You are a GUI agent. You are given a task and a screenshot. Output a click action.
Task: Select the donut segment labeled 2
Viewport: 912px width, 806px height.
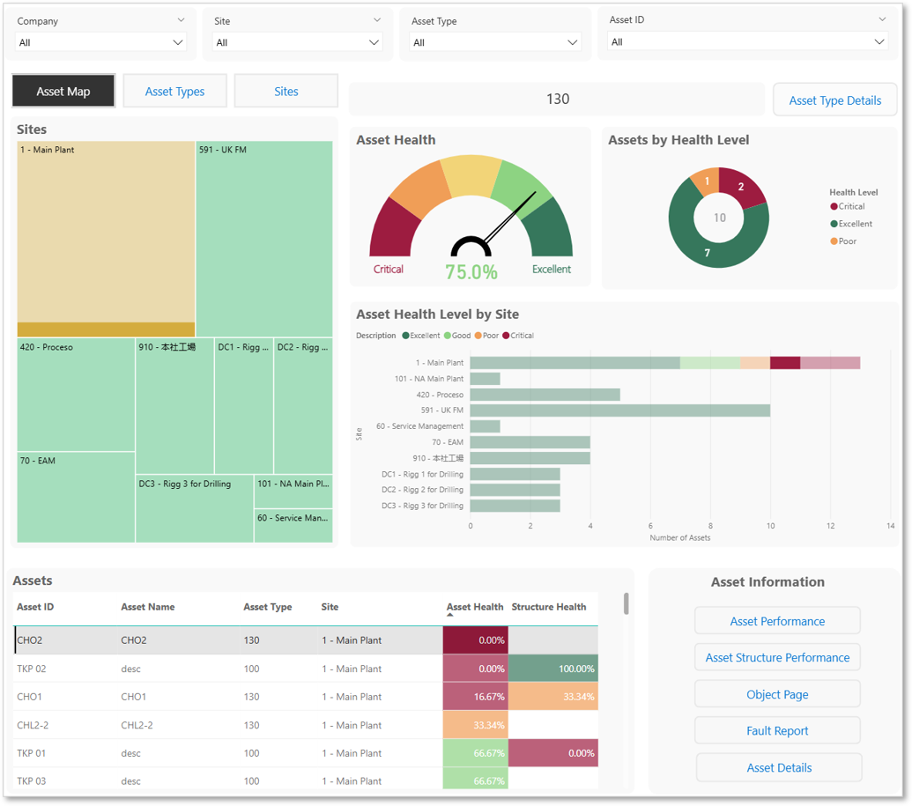coord(741,187)
